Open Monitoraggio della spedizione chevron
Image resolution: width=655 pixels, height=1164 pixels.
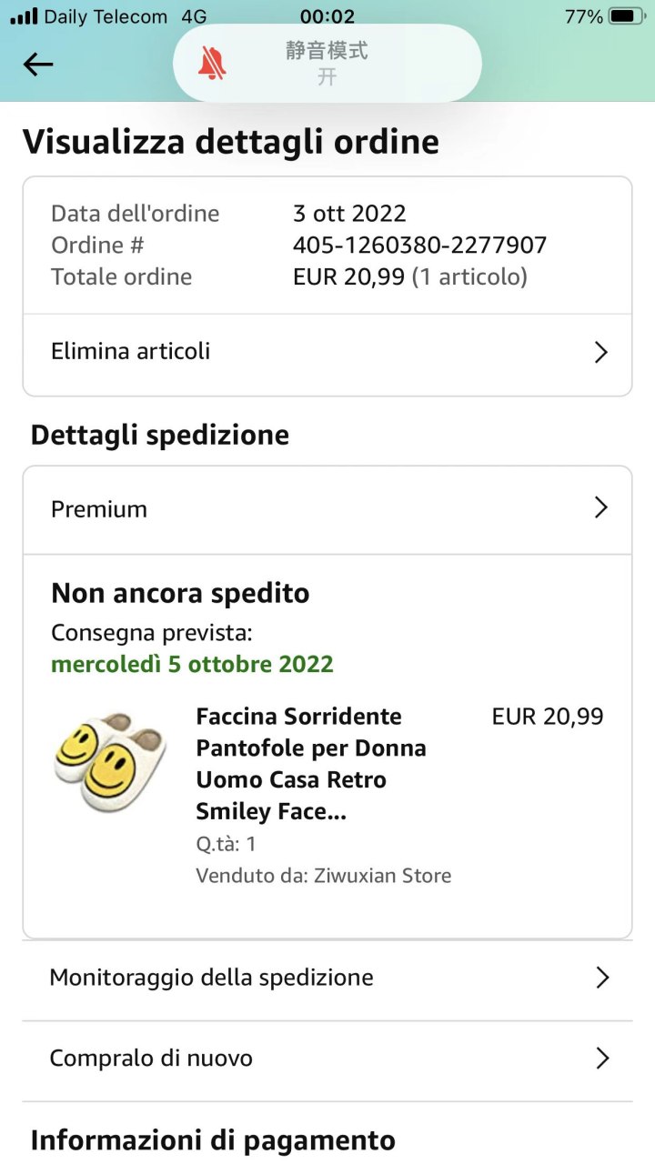pyautogui.click(x=600, y=978)
